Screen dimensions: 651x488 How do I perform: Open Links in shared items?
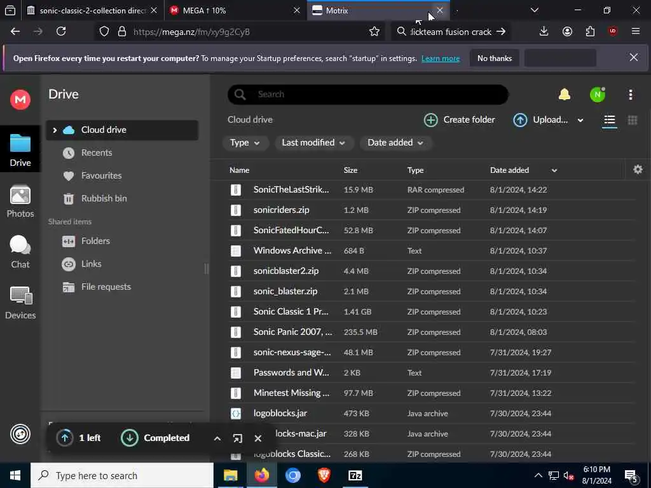(92, 264)
